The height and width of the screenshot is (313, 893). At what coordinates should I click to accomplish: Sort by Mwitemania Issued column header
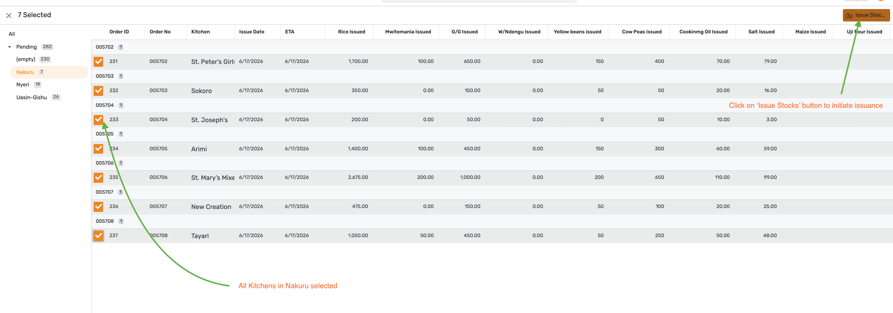point(408,32)
